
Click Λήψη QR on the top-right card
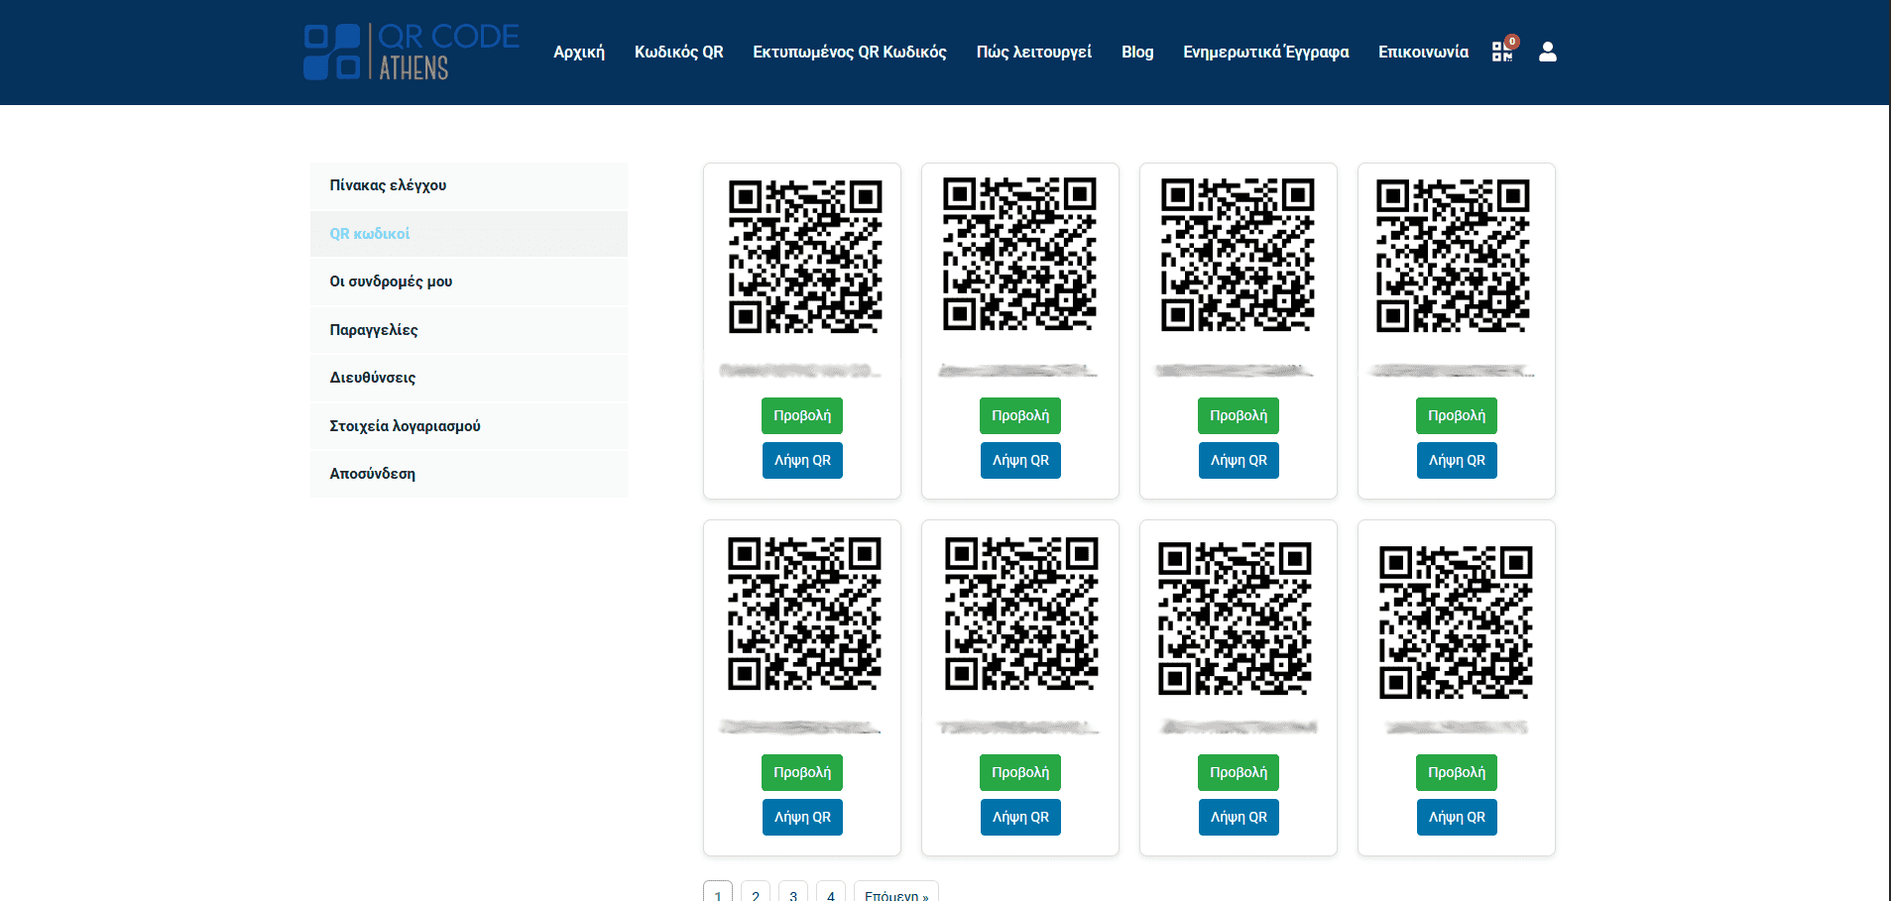[x=1456, y=460]
